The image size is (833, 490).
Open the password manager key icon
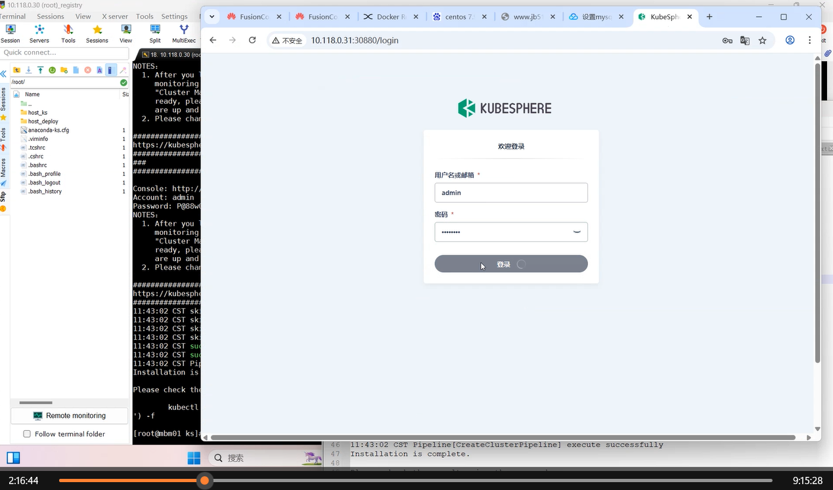(727, 41)
